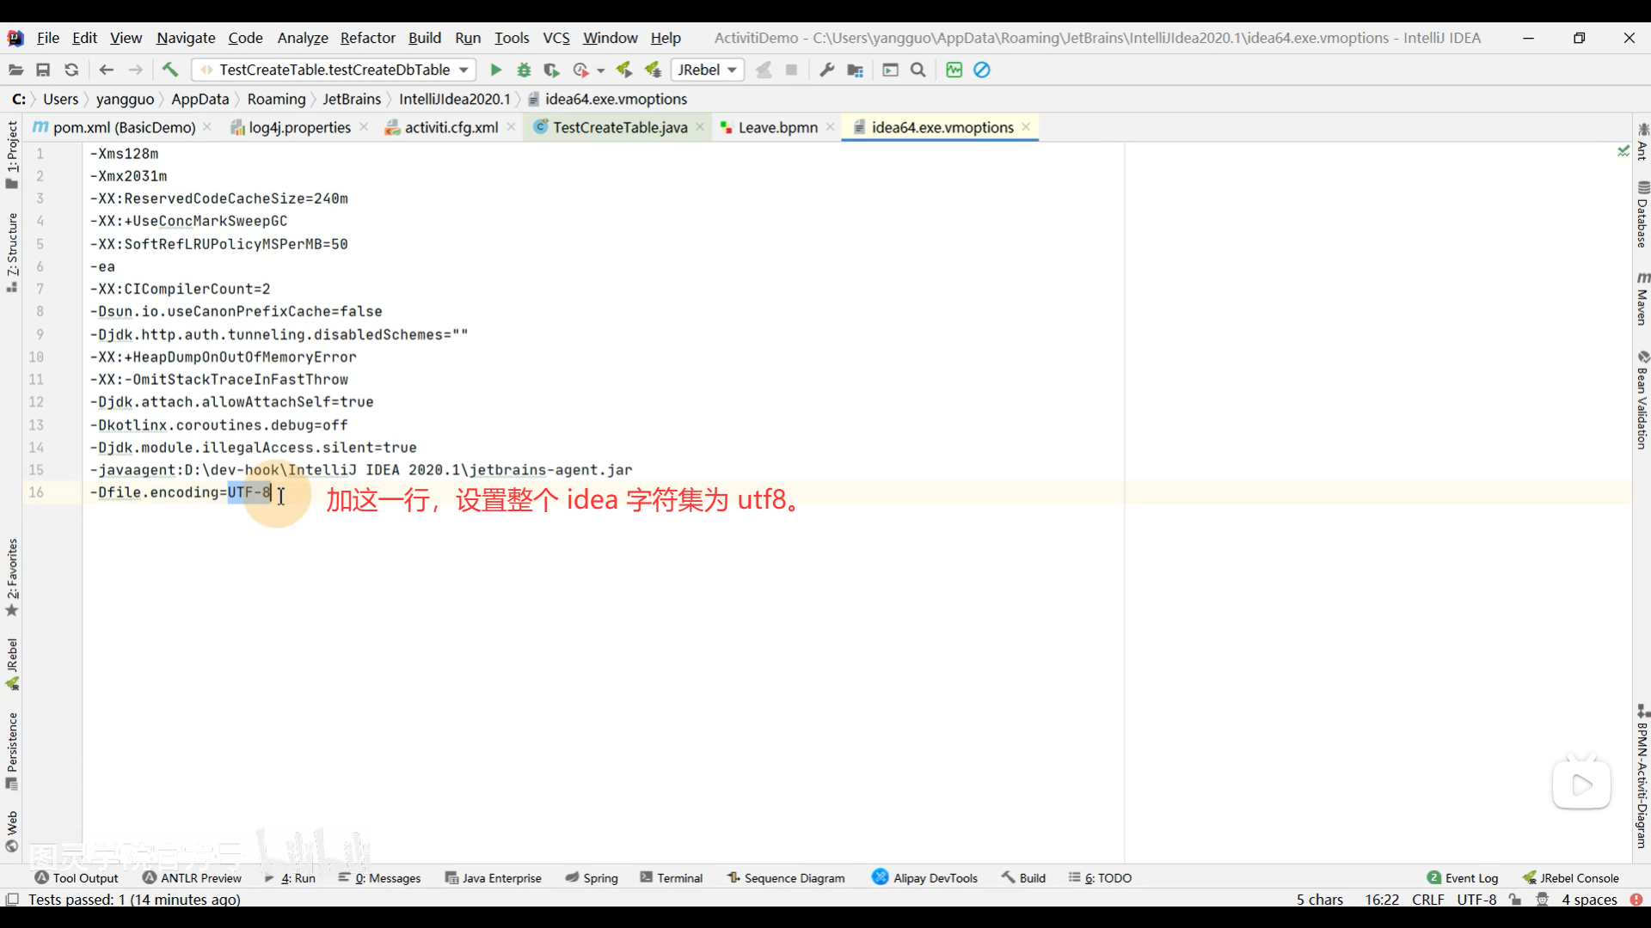Open the Event Log from the status bar
Screen dimensions: 1651x928
(1471, 877)
